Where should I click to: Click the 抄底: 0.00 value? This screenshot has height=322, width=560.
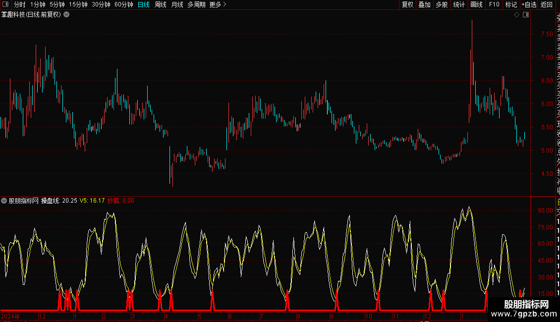[x=121, y=201]
